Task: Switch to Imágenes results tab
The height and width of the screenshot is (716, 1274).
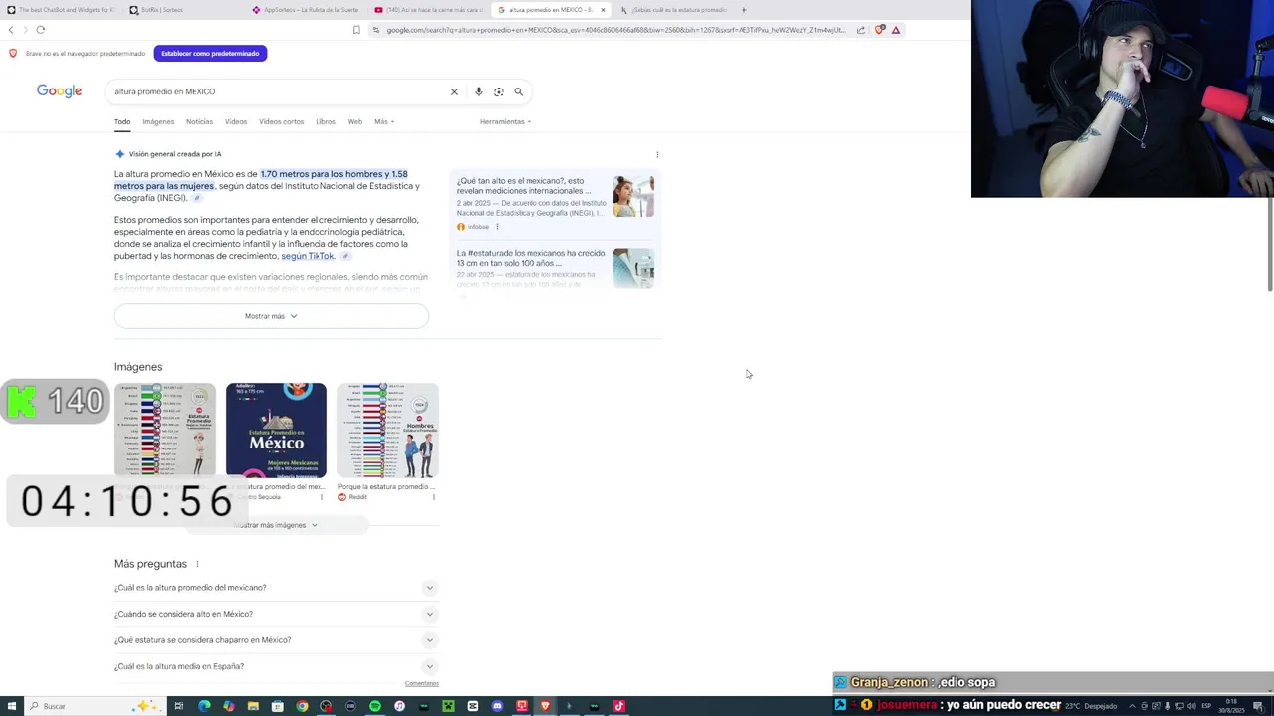Action: (x=158, y=121)
